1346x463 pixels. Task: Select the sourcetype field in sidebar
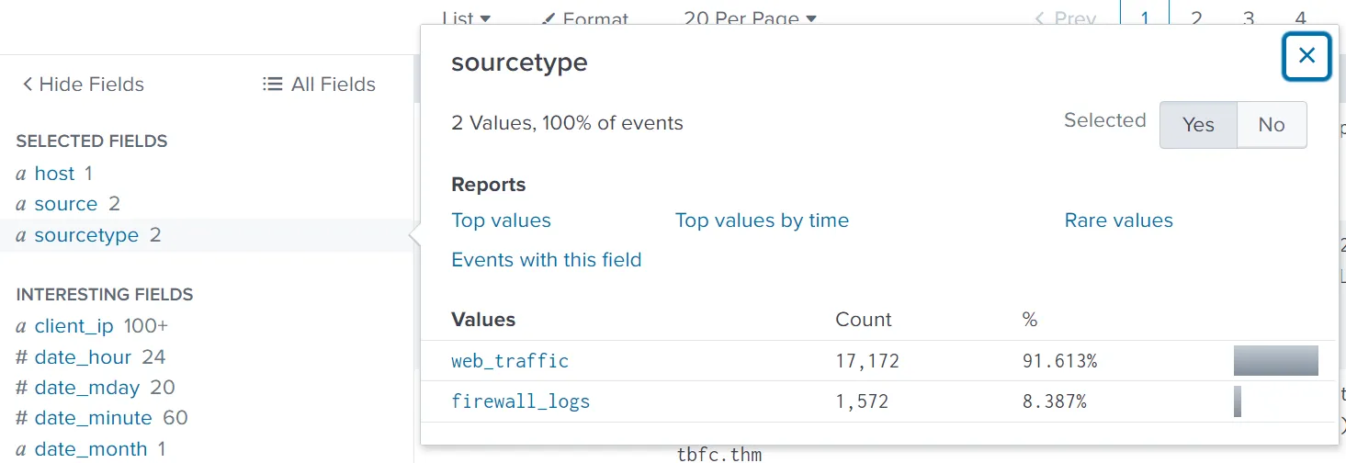[x=88, y=235]
